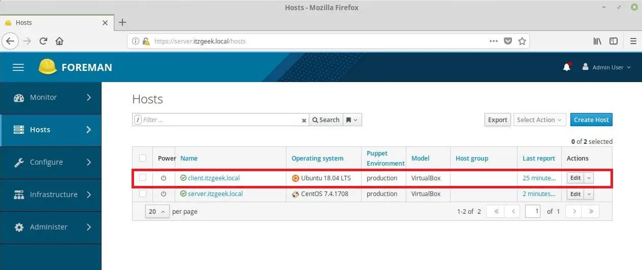Open the server.itzgeek.local host link
This screenshot has width=642, height=270.
(x=215, y=194)
